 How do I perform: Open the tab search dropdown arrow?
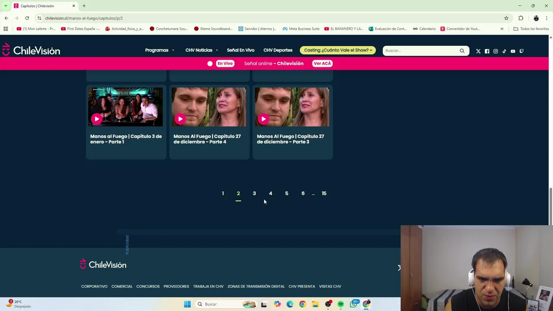[x=6, y=6]
